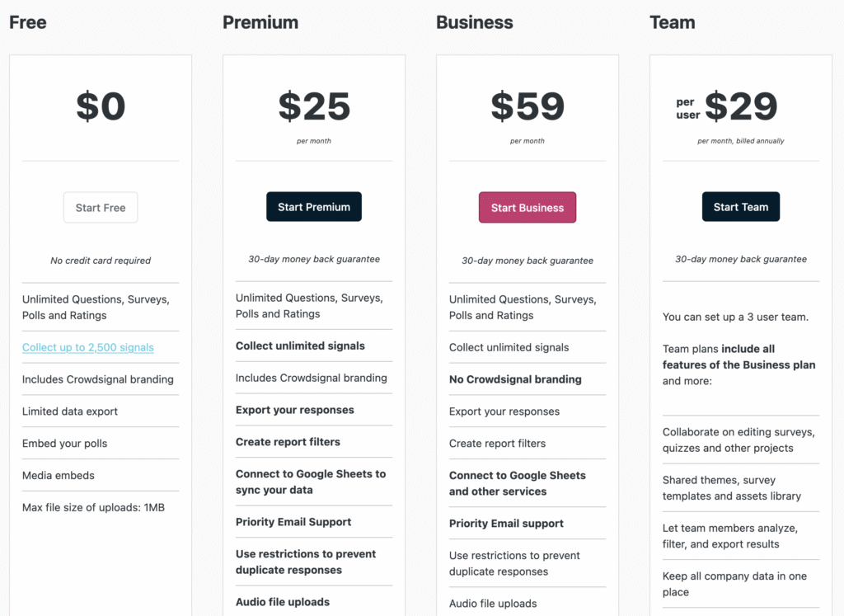The width and height of the screenshot is (844, 616).
Task: Click Collect unlimited signals under Premium
Action: click(x=300, y=346)
